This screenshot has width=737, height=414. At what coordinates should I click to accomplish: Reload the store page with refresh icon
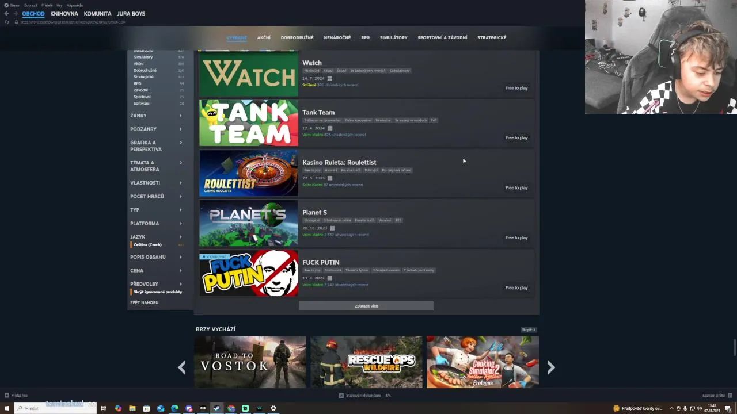coord(7,22)
